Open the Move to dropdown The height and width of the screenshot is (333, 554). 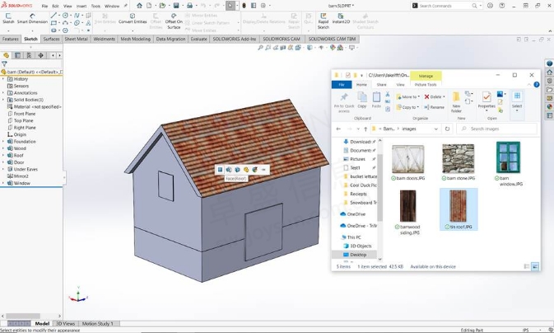click(407, 96)
